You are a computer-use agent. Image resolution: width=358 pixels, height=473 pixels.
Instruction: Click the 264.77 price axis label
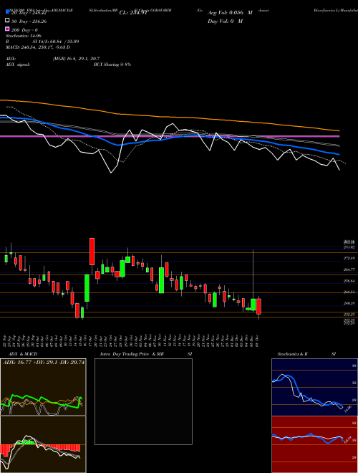tap(349, 269)
